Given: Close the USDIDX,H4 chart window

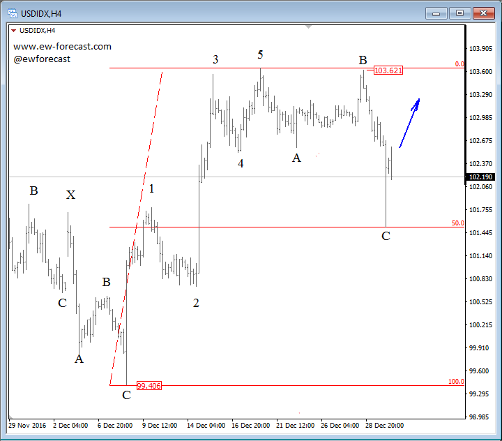Looking at the screenshot, I should 483,13.
